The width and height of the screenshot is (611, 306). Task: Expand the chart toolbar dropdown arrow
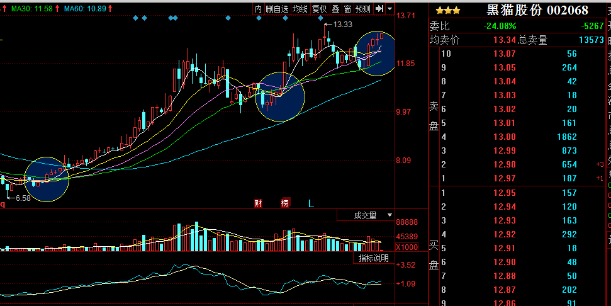(x=390, y=9)
